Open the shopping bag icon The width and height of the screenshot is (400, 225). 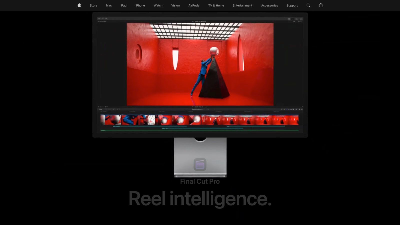pos(321,5)
